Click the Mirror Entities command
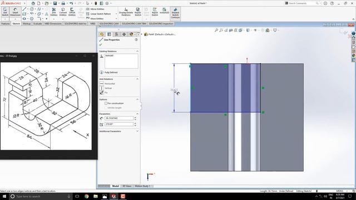Screen dimensions: 356x200 95,9
